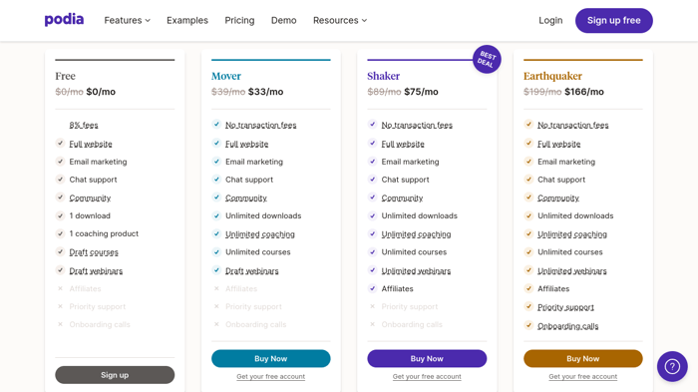This screenshot has width=698, height=392.
Task: Click X icon beside Priority support in Mover
Action: (216, 306)
